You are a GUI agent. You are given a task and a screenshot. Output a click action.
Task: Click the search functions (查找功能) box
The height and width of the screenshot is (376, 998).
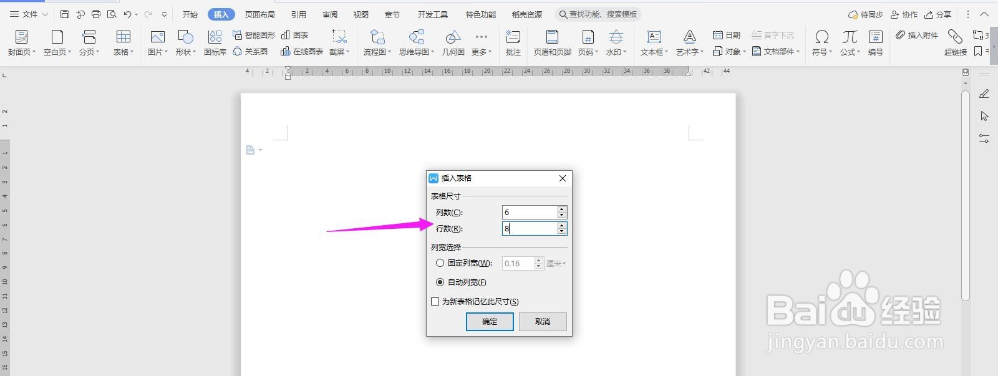pyautogui.click(x=598, y=14)
